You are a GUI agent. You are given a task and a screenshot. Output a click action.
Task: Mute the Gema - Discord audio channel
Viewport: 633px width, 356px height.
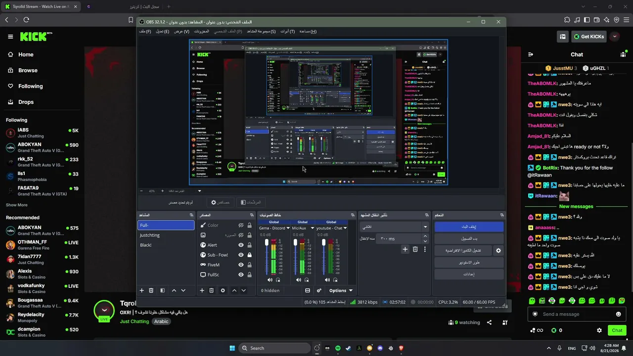(x=270, y=280)
